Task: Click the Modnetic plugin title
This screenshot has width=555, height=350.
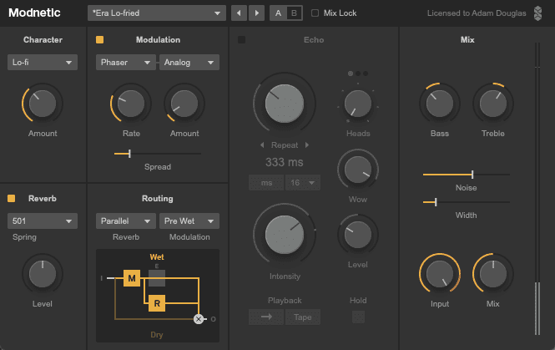Action: [34, 13]
